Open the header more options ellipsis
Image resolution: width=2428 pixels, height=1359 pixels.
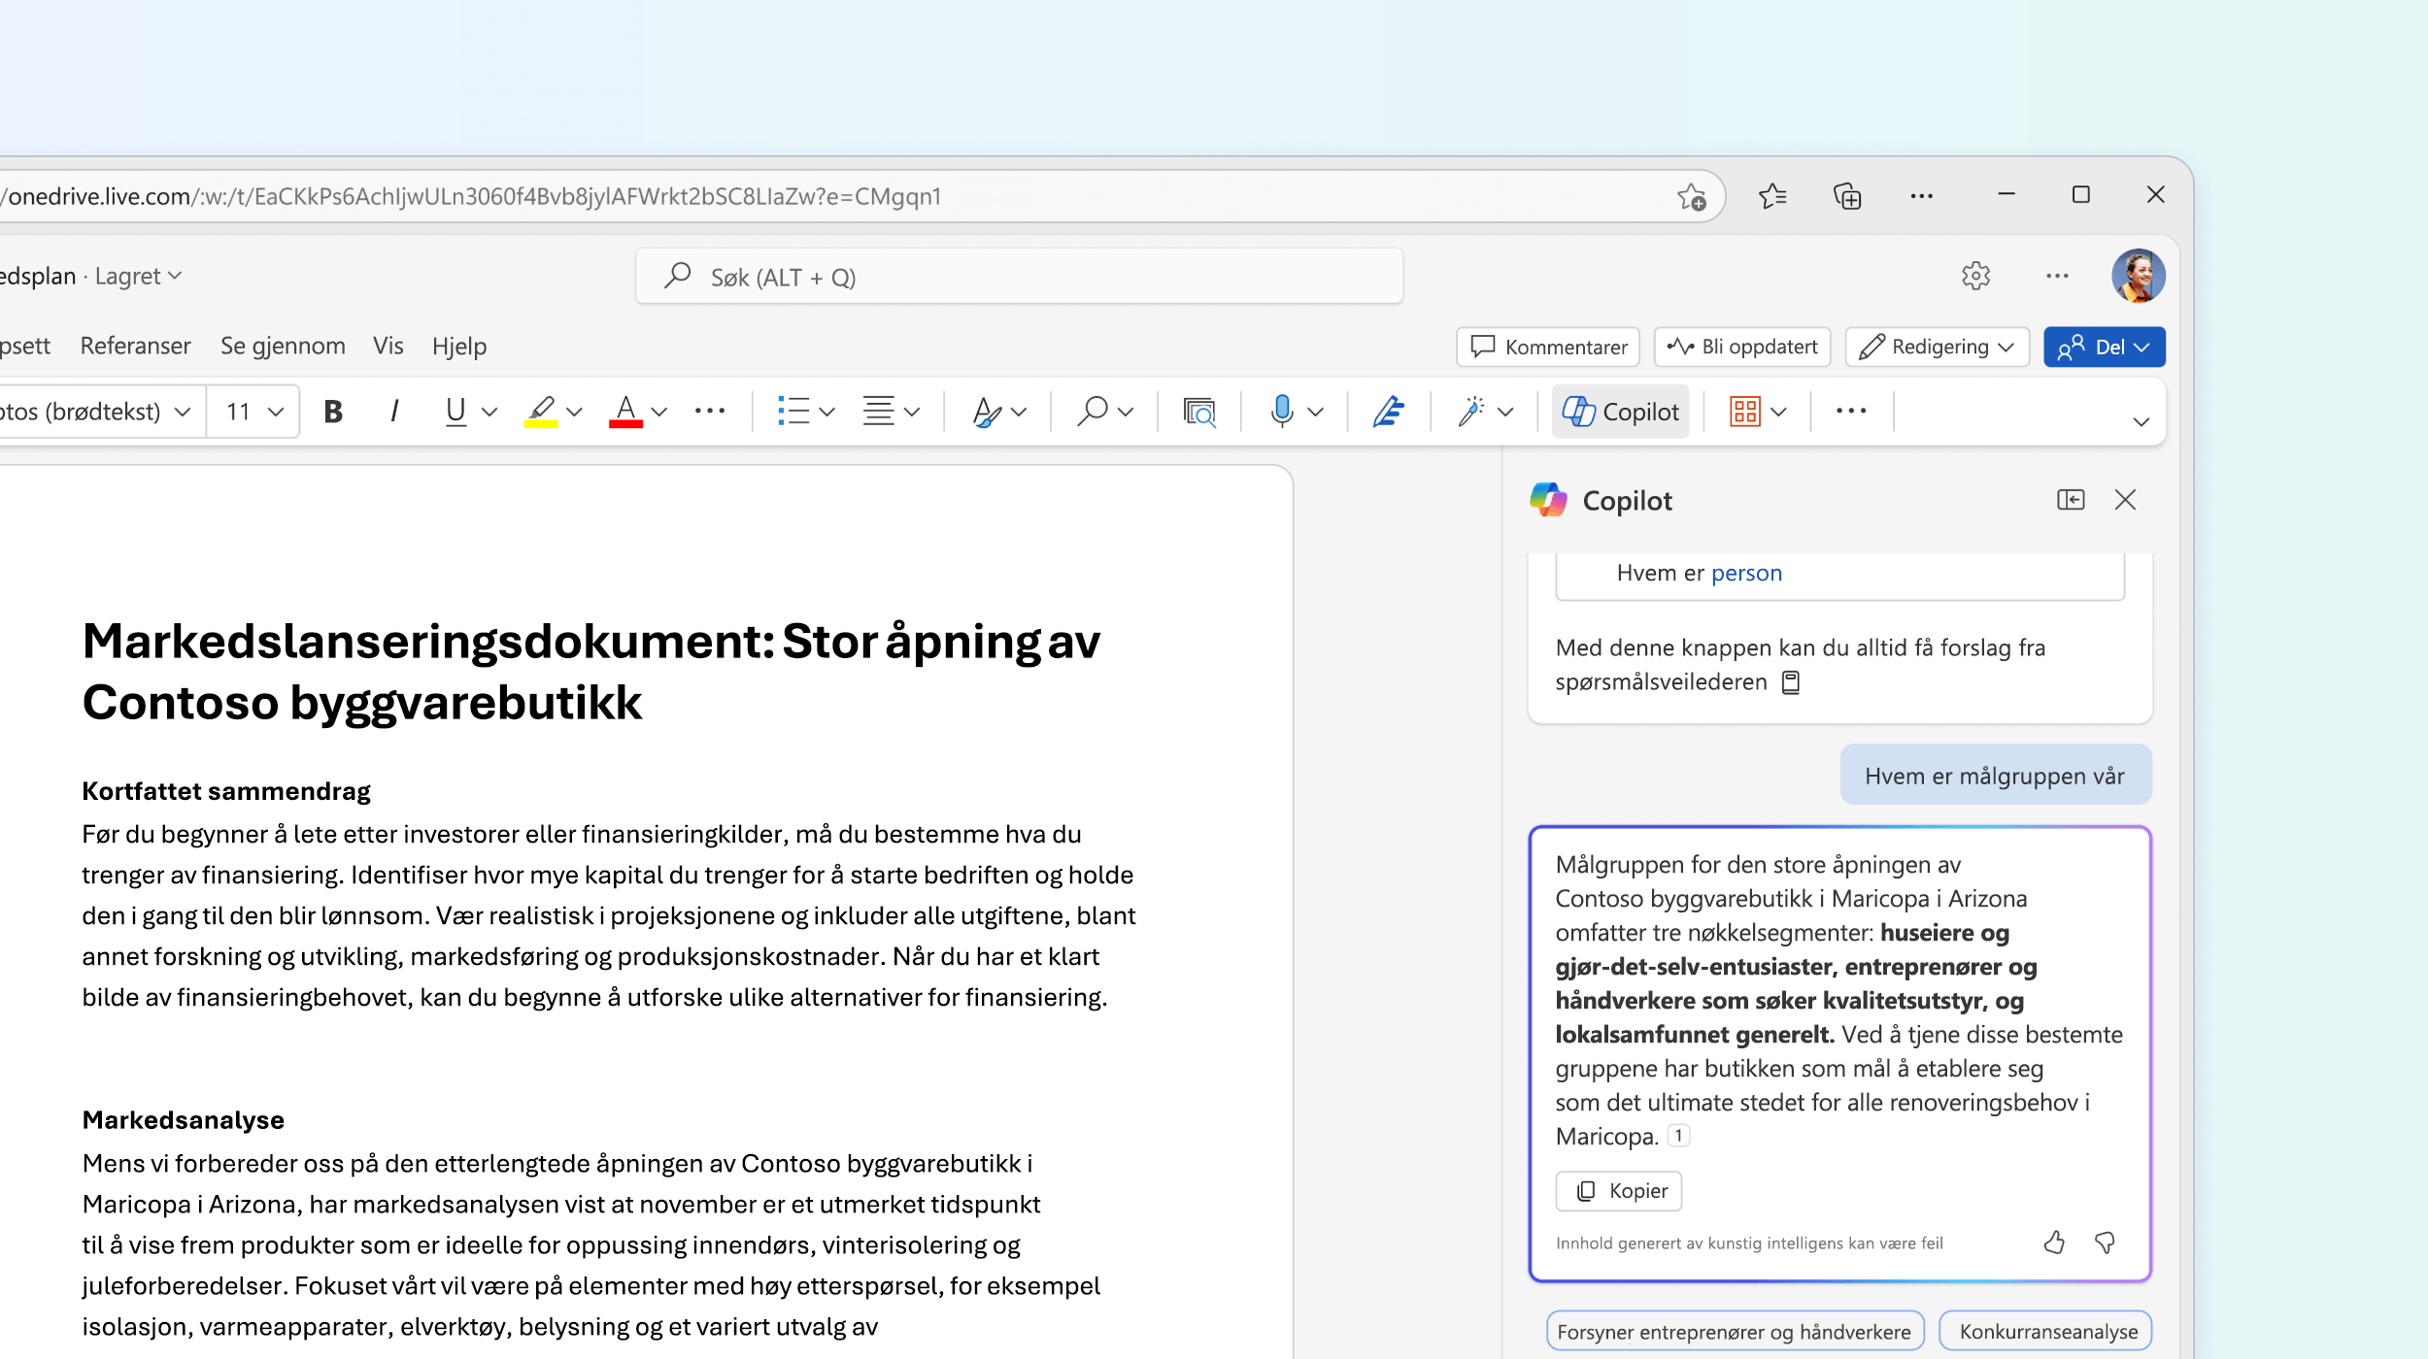click(2057, 277)
